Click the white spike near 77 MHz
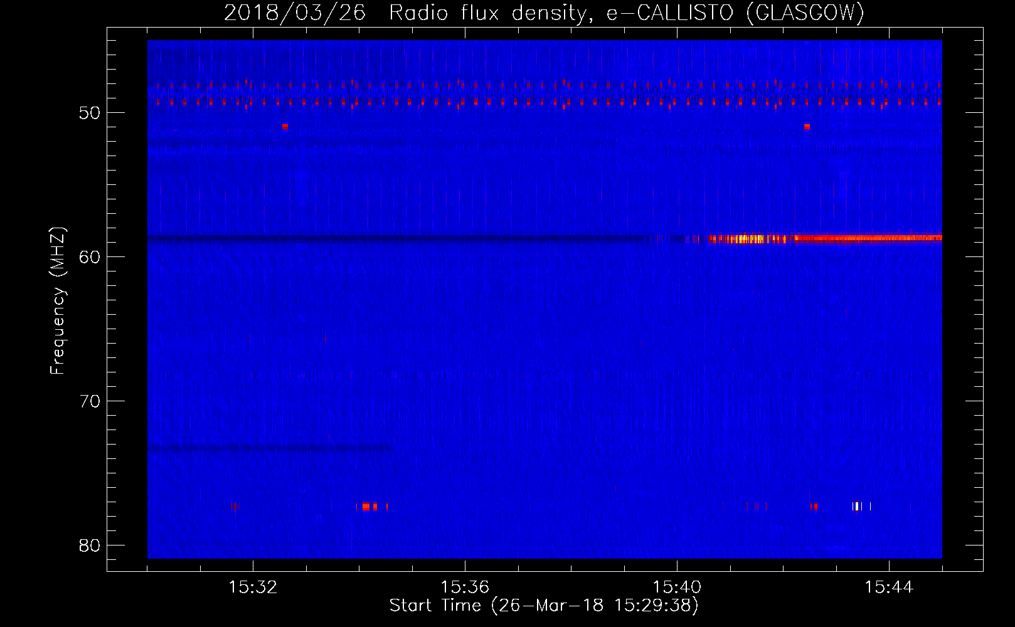The width and height of the screenshot is (1015, 627). [856, 507]
